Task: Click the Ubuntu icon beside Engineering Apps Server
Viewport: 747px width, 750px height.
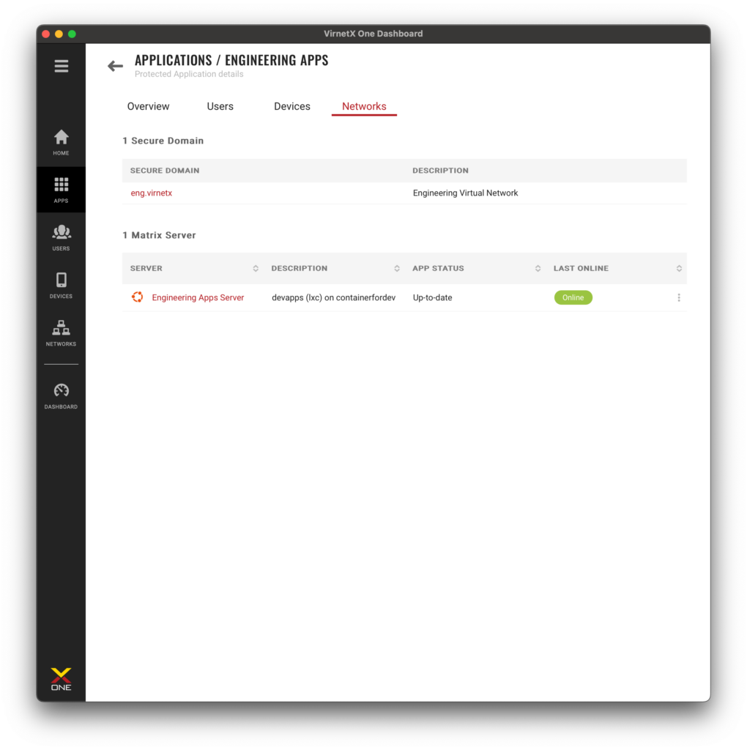Action: click(x=137, y=297)
